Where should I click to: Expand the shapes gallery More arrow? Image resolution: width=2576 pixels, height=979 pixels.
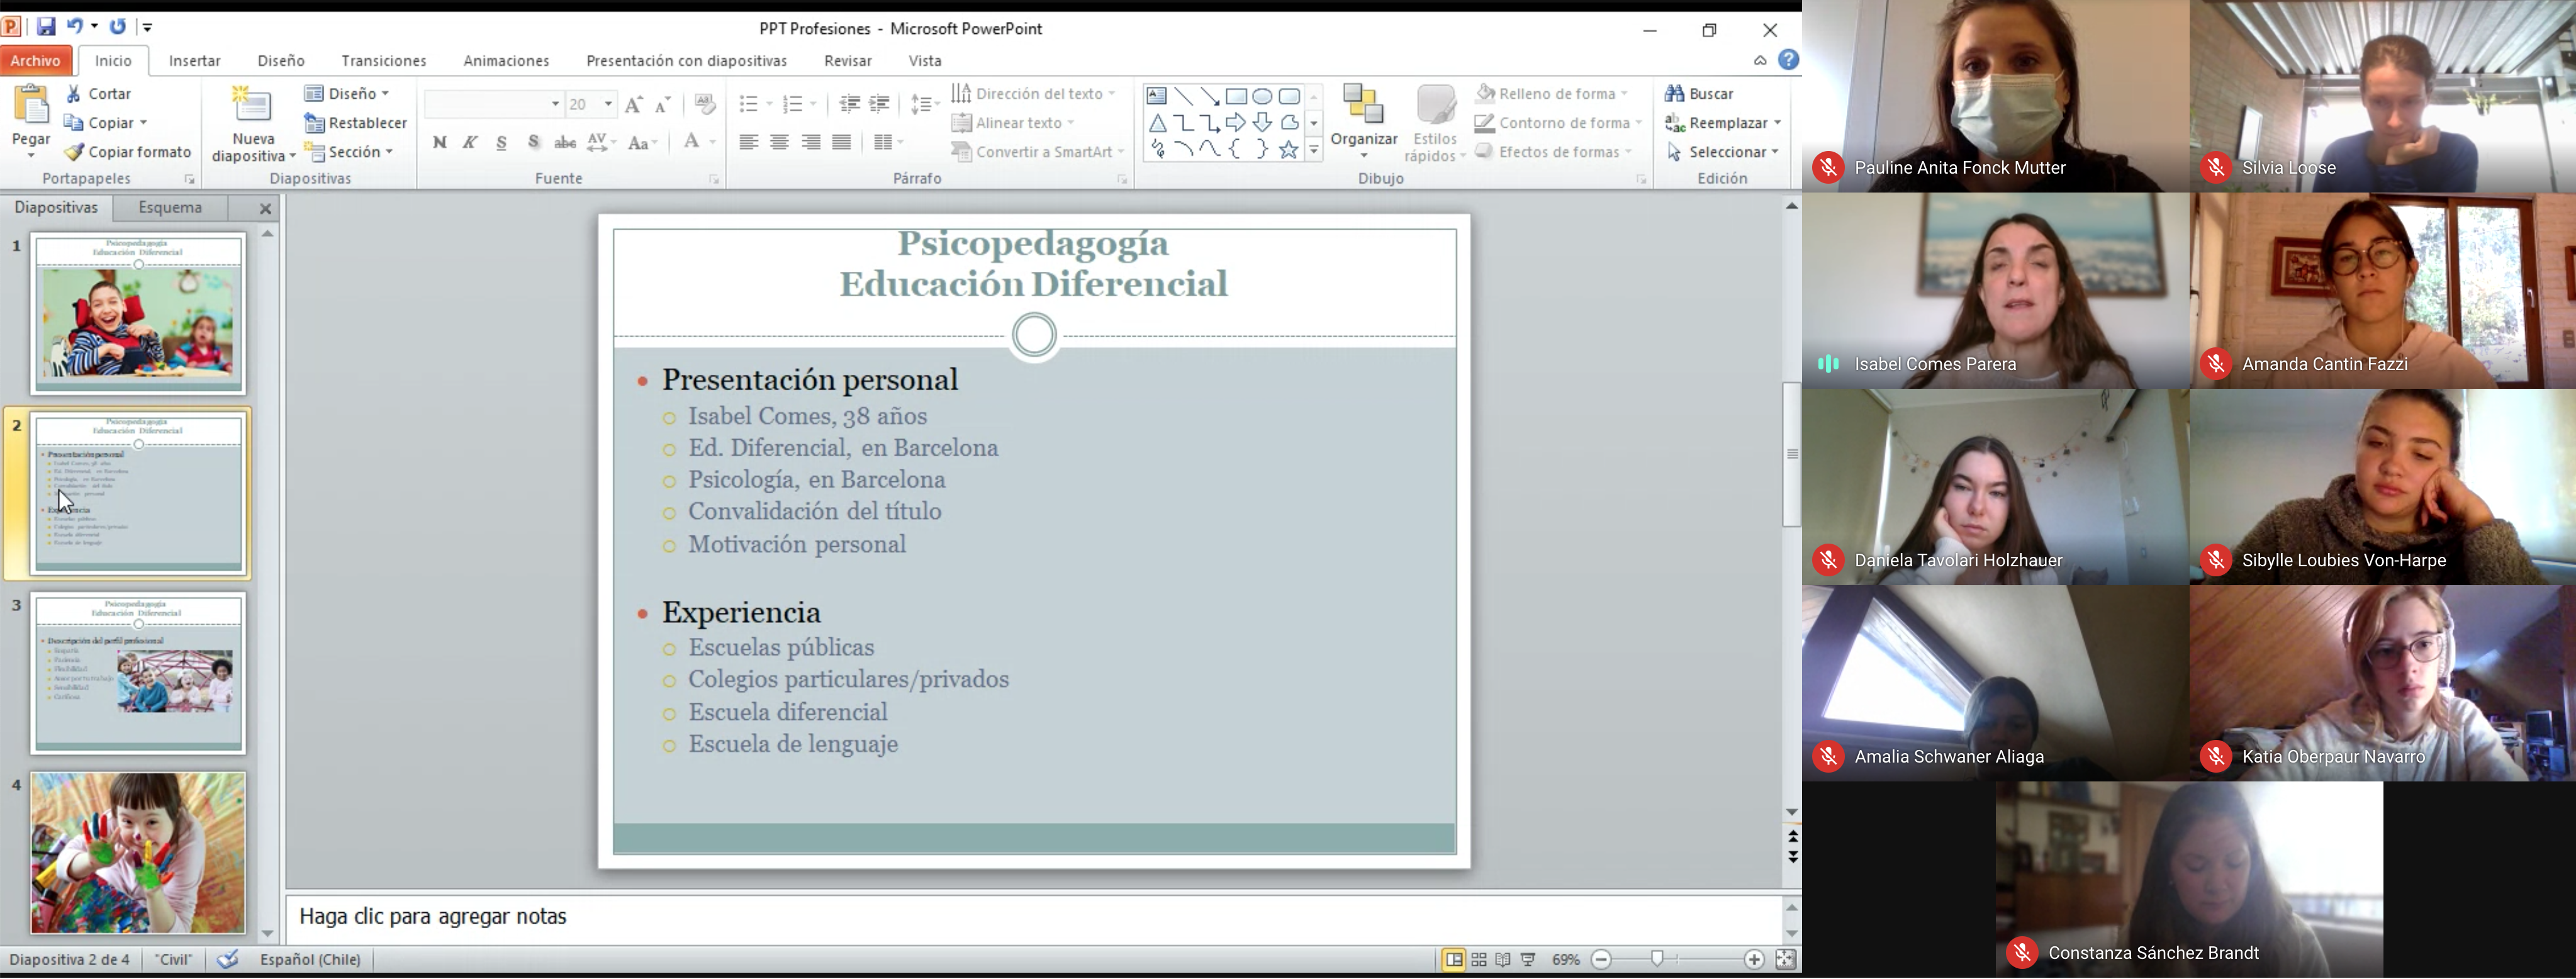tap(1314, 150)
